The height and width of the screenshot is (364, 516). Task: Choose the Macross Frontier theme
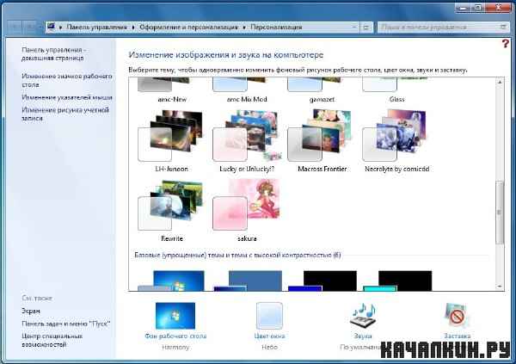pos(320,136)
